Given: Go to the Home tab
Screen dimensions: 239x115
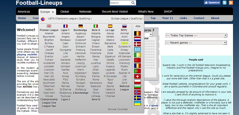Looking at the screenshot, I should (22, 18).
